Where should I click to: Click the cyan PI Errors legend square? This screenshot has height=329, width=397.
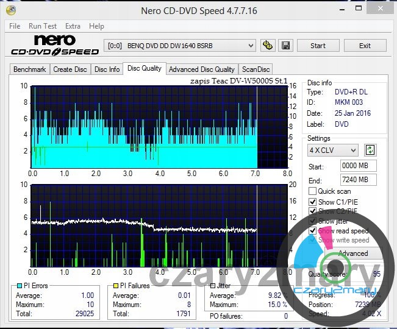tap(20, 286)
